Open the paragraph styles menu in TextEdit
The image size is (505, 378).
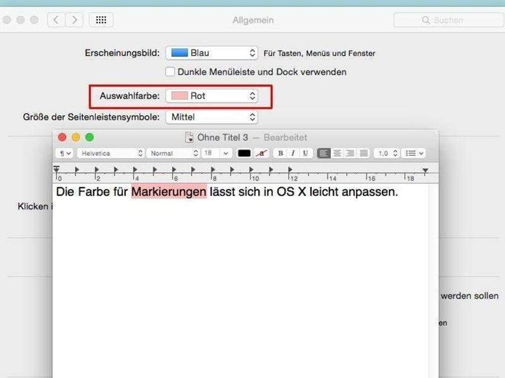(x=65, y=154)
